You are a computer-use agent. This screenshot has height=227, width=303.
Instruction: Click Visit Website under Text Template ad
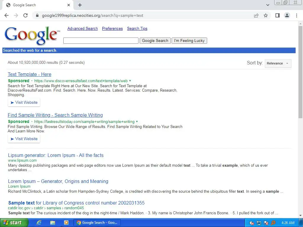[24, 103]
